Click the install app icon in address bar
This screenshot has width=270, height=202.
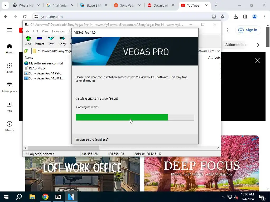[x=214, y=17]
